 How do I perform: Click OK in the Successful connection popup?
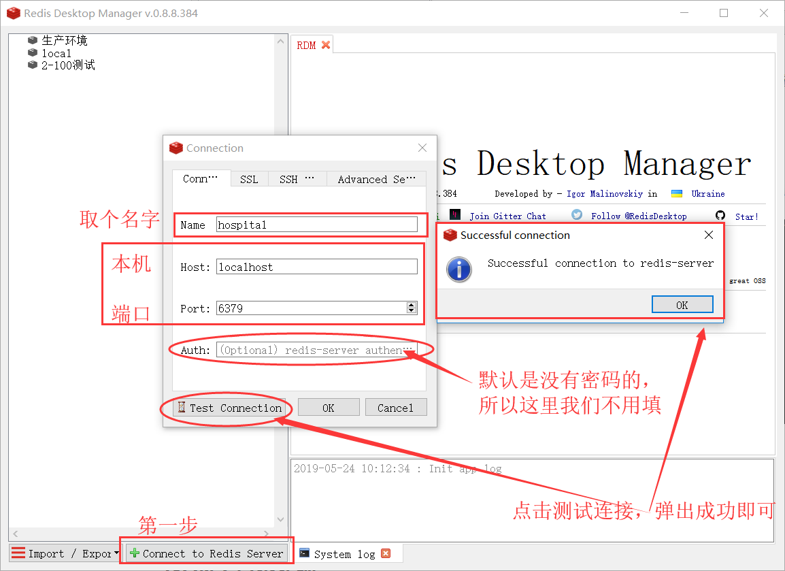click(682, 304)
